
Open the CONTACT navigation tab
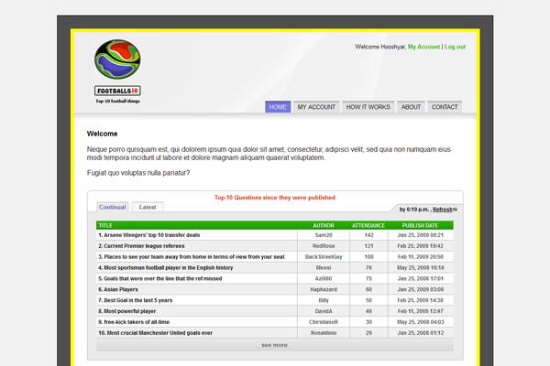tap(445, 107)
